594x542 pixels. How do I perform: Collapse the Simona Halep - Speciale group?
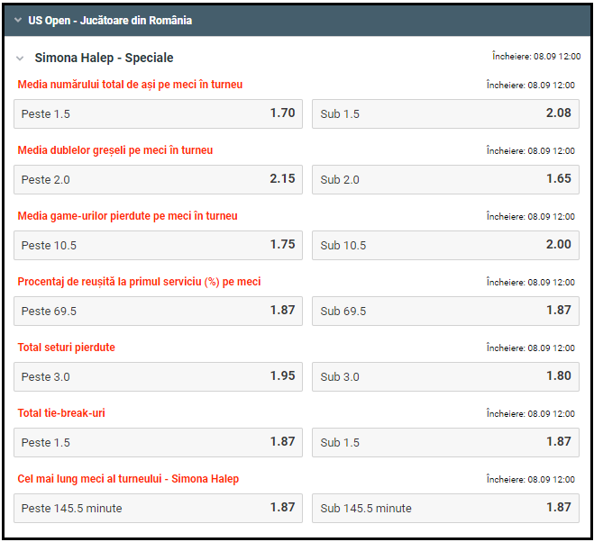click(20, 59)
